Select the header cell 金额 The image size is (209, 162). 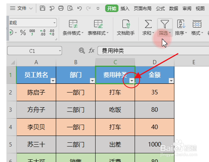[x=155, y=75]
